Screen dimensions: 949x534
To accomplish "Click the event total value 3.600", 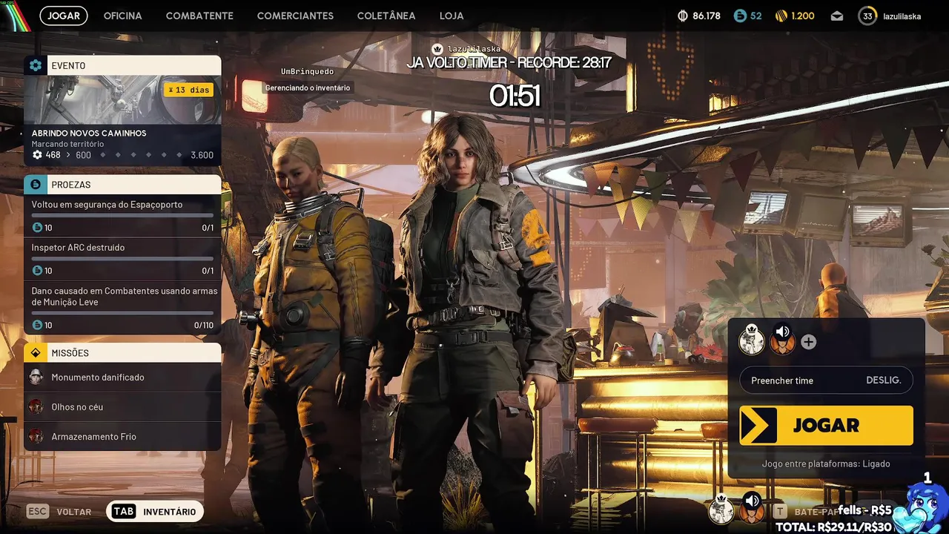I will [202, 155].
